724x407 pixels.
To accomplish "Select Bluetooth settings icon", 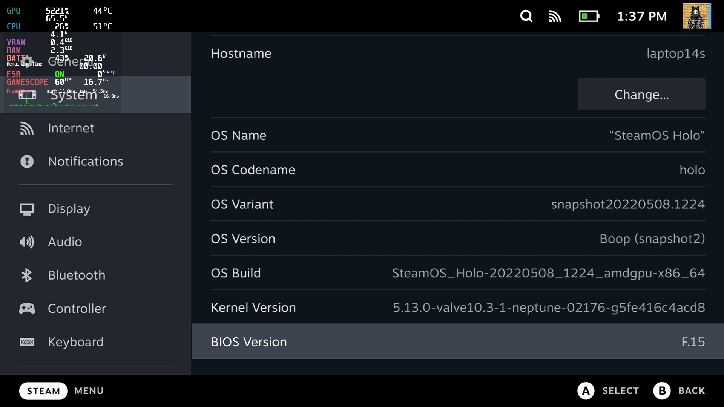I will 27,275.
